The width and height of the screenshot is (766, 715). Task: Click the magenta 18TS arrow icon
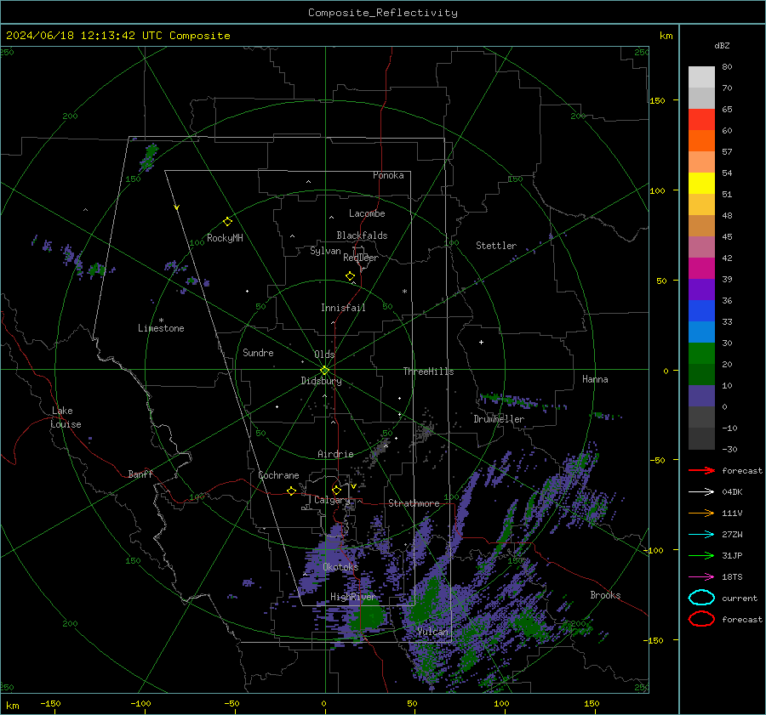[x=701, y=577]
